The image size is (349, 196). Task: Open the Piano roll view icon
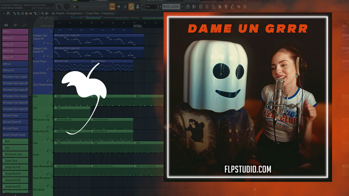pyautogui.click(x=194, y=7)
